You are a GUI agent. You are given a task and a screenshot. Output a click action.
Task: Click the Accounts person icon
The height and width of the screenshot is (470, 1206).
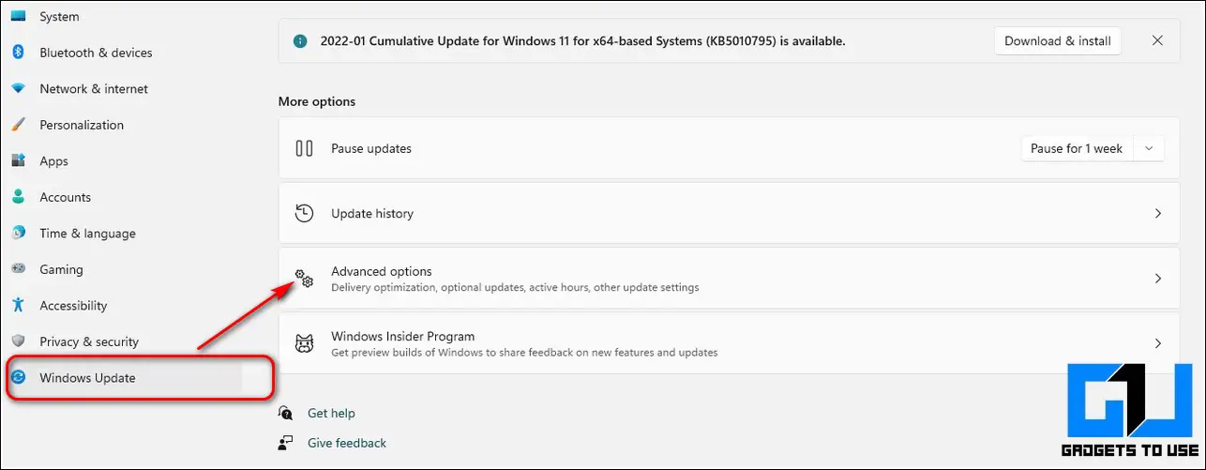point(18,197)
